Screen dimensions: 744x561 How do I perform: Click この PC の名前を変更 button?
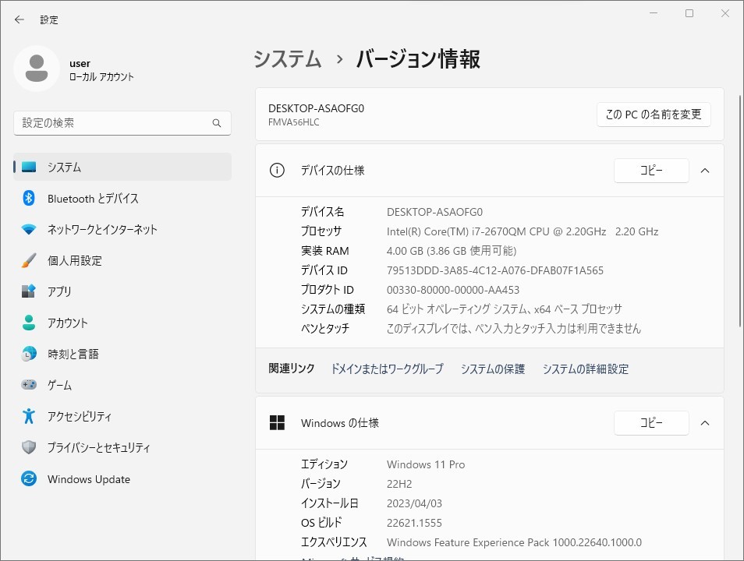(x=654, y=115)
